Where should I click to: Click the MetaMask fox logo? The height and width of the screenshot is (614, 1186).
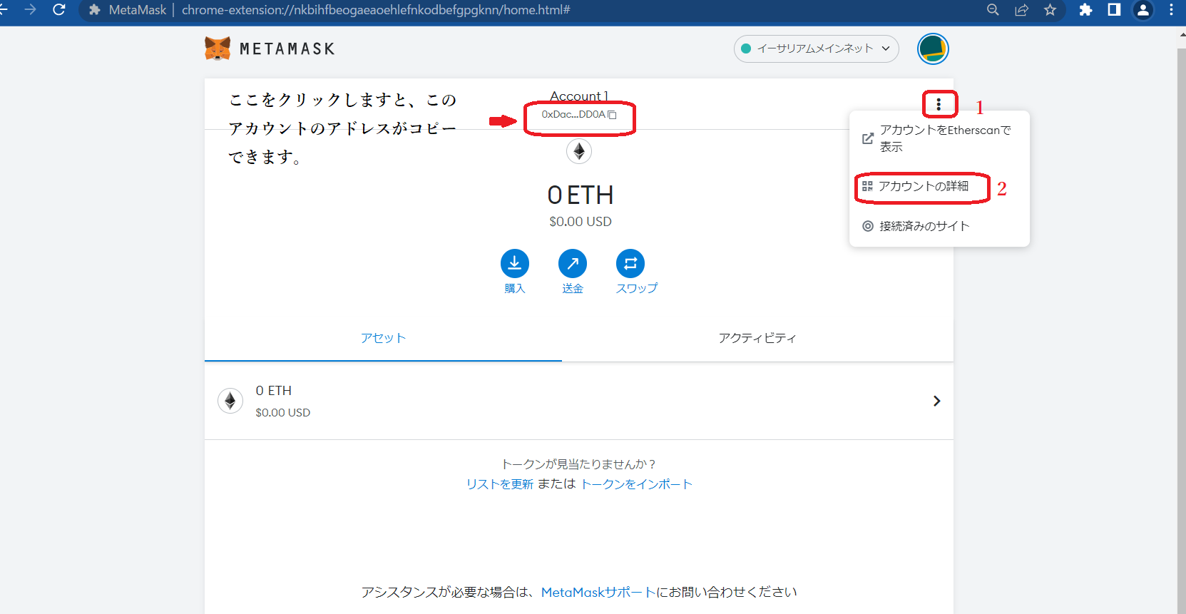pos(218,48)
